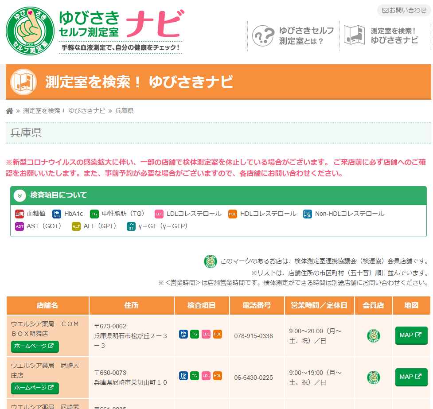Click the LDL cholesterol pink icon

point(159,214)
